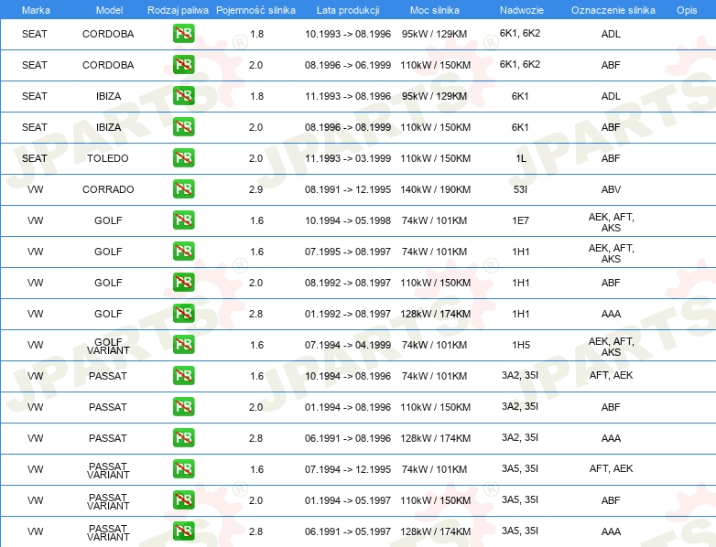This screenshot has width=716, height=547.
Task: Click petrol fuel icon in SEAT CORDOBA 1.8 row
Action: pyautogui.click(x=183, y=33)
